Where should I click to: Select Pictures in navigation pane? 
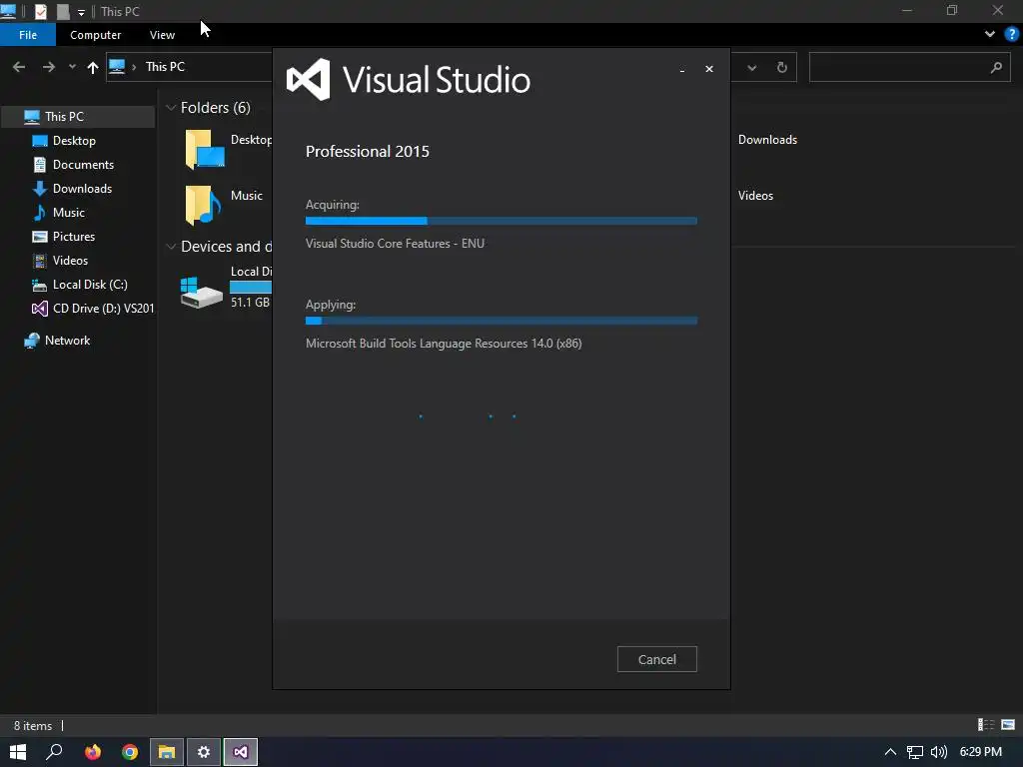73,237
